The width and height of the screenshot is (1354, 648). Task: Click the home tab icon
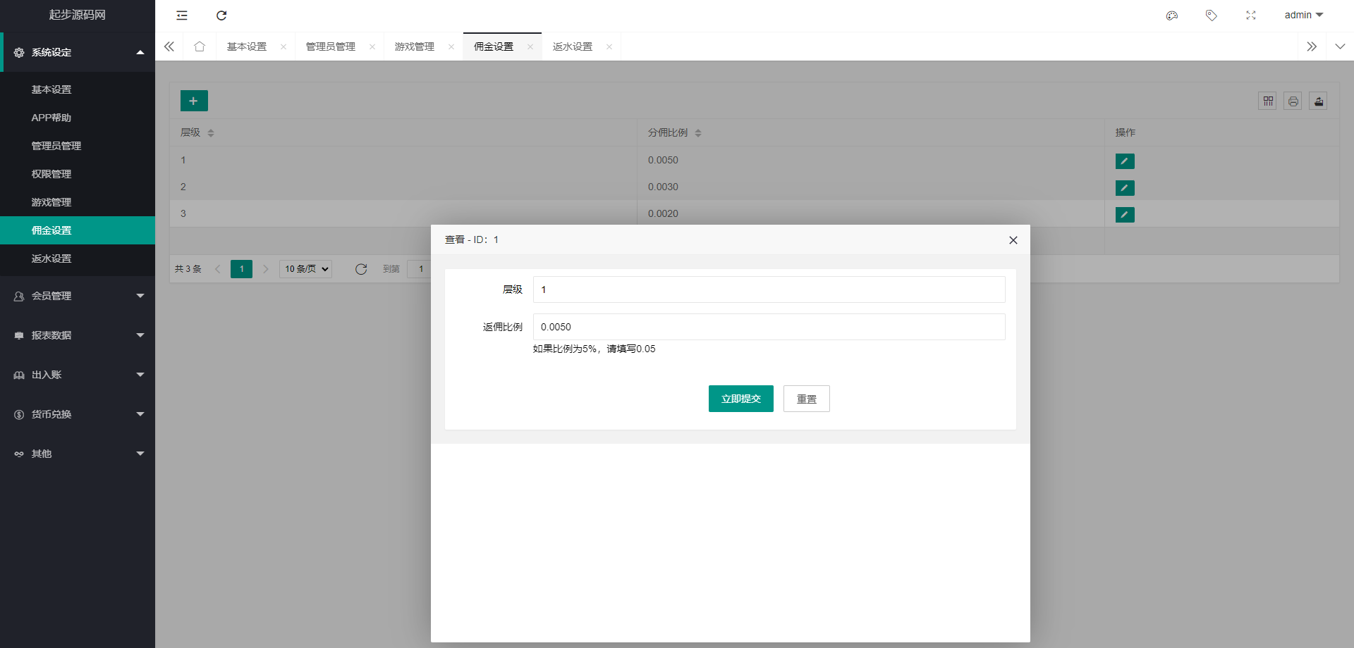point(200,46)
